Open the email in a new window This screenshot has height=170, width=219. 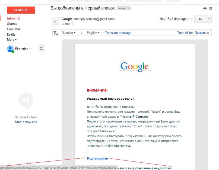click(x=210, y=8)
